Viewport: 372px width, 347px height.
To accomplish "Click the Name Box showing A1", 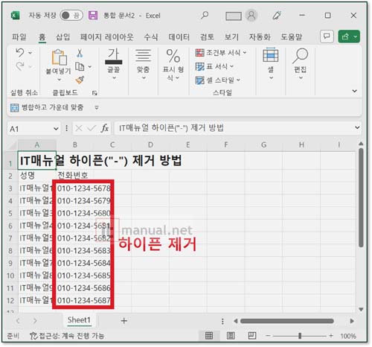I will (30, 129).
